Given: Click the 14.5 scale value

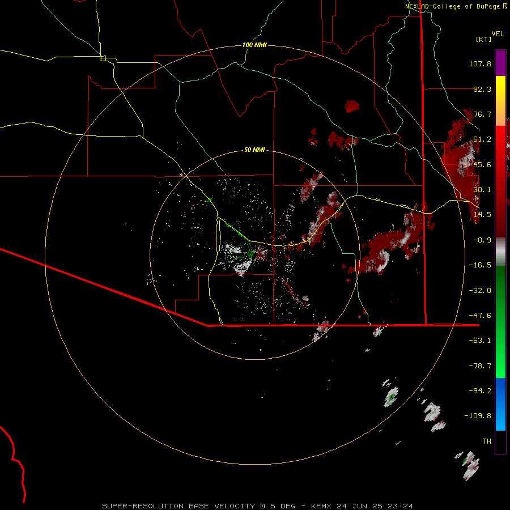Looking at the screenshot, I should 482,215.
